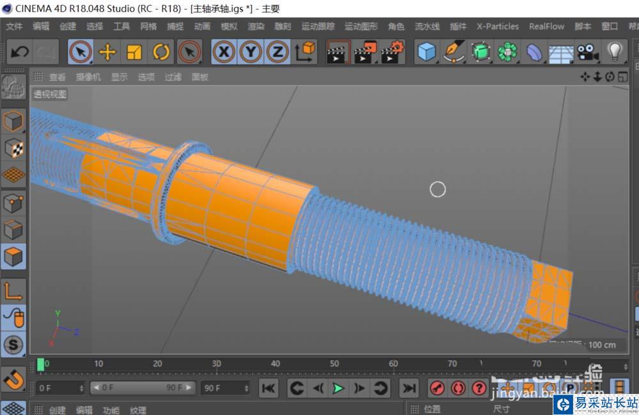Click Keyframe Selection question-mark button
The image size is (639, 415).
pos(479,388)
